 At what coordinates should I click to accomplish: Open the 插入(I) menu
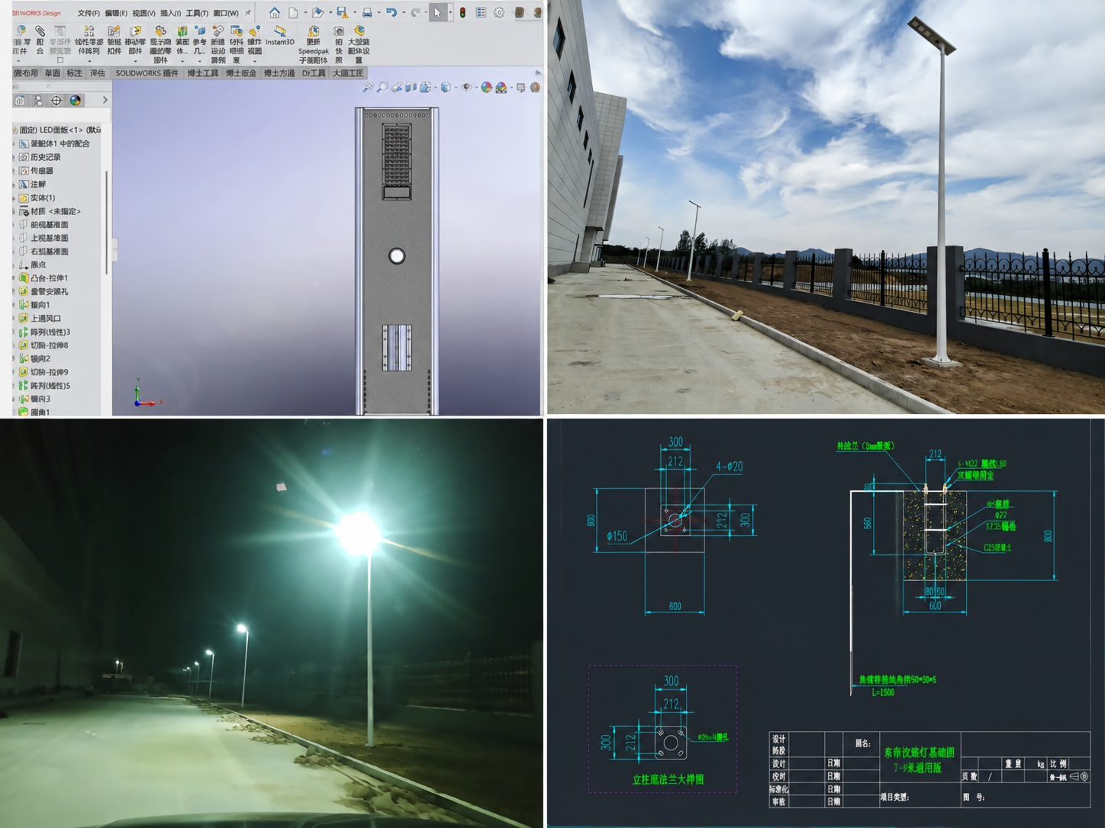tap(170, 13)
